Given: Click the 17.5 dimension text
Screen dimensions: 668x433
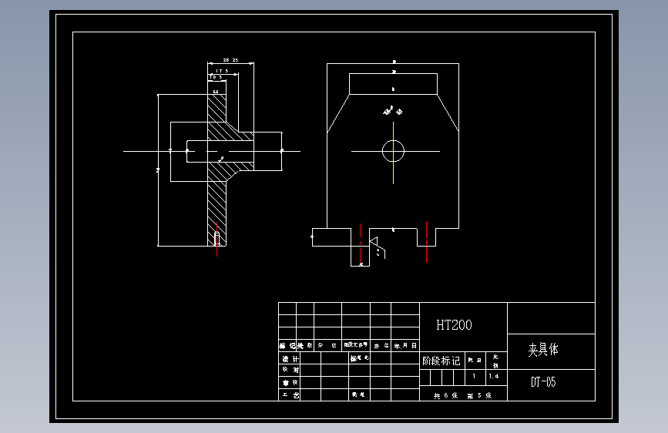Looking at the screenshot, I should [x=222, y=71].
